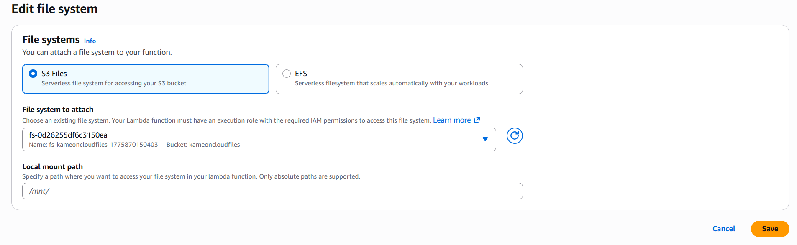Click the 'Only absolute paths are supported' hint

click(310, 176)
